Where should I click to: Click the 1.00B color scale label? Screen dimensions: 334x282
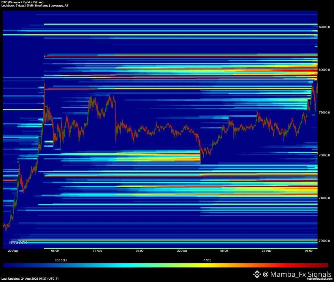coord(207,260)
